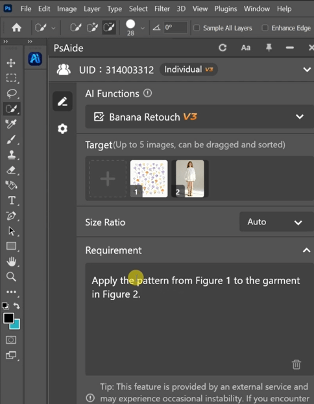Click the Home button in options bar

pyautogui.click(x=16, y=27)
